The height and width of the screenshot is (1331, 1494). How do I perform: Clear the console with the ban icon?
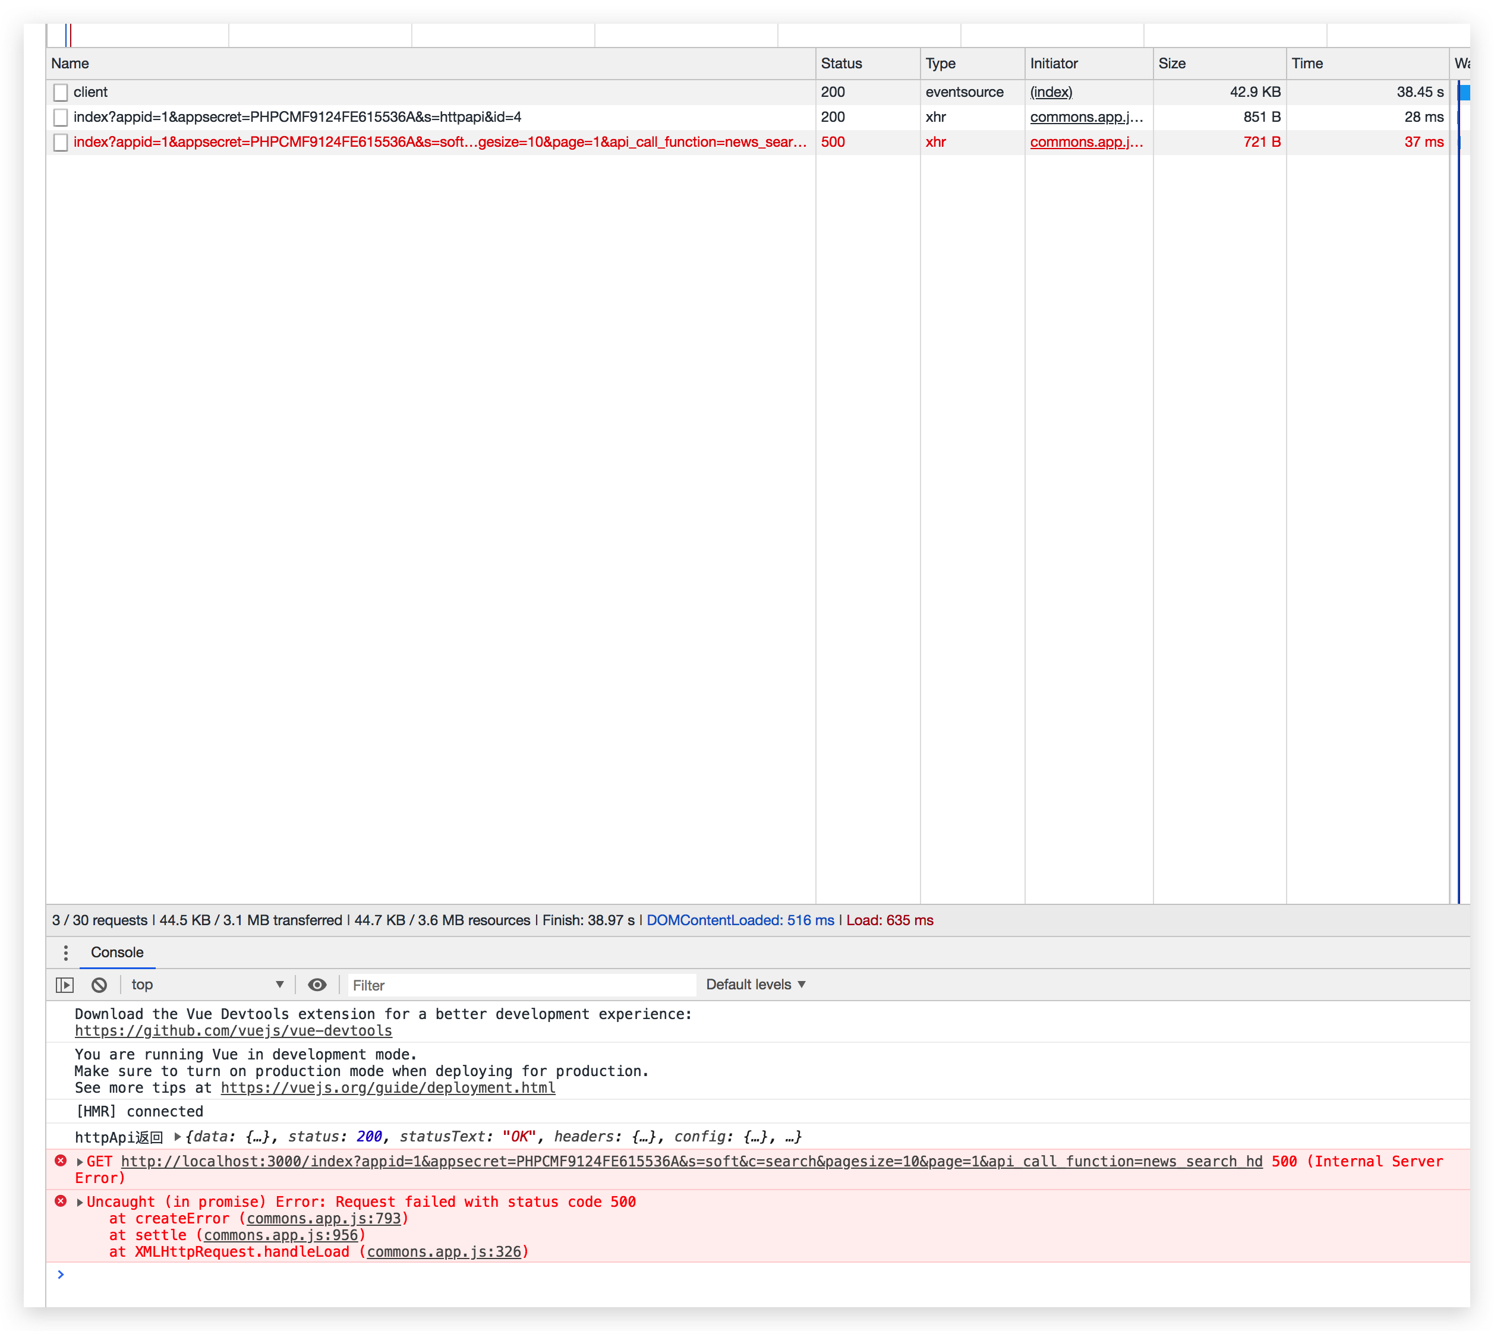99,985
